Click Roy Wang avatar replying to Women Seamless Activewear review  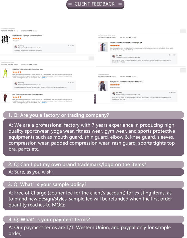click(114, 56)
